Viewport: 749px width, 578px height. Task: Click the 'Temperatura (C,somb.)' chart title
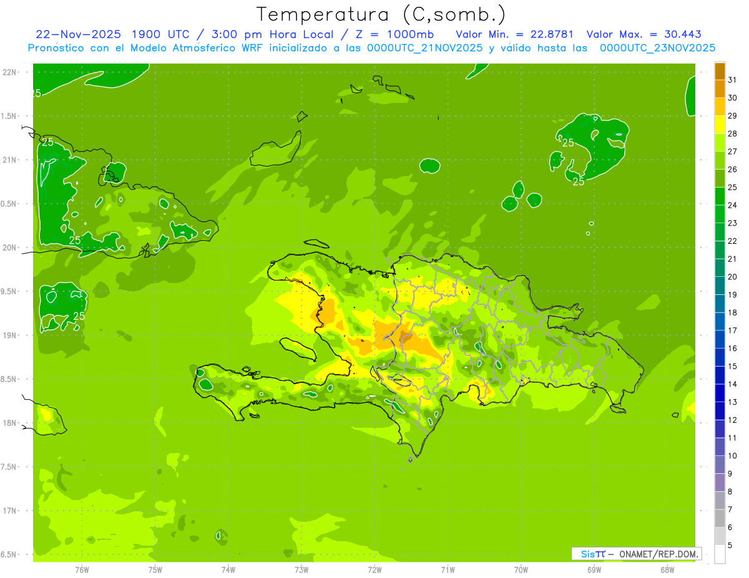tap(381, 14)
